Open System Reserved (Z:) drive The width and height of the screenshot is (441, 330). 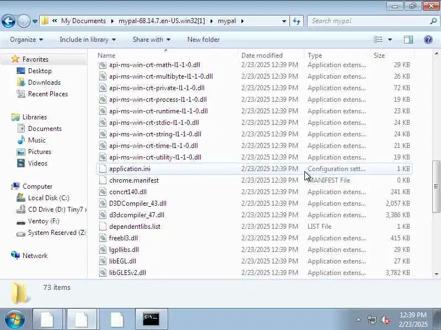pyautogui.click(x=57, y=233)
